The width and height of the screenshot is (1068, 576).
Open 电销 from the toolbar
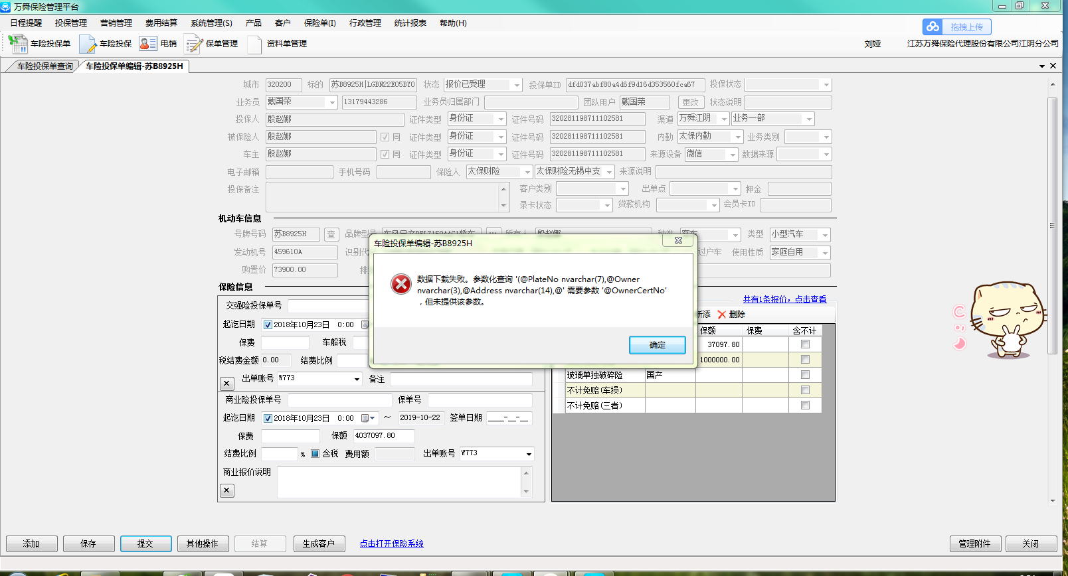click(x=148, y=44)
